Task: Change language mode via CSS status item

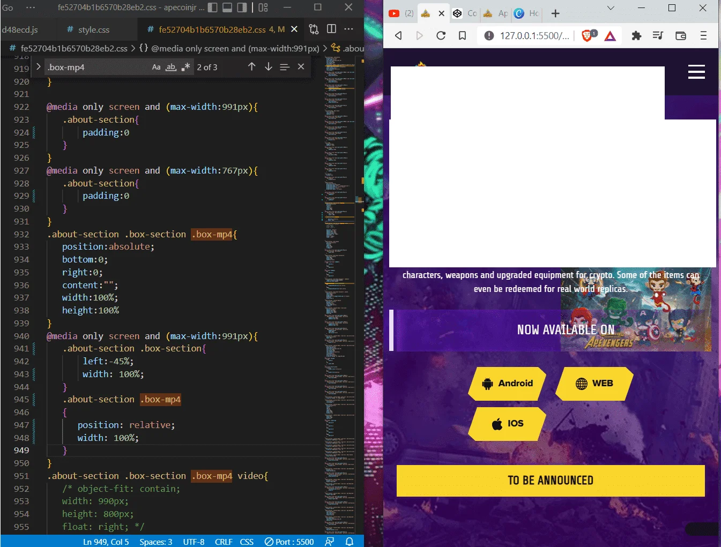Action: tap(247, 542)
